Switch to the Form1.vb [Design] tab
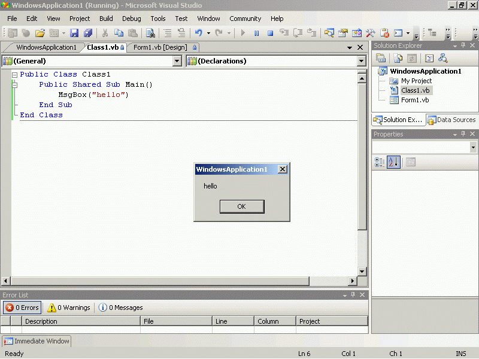This screenshot has height=359, width=479. [160, 47]
